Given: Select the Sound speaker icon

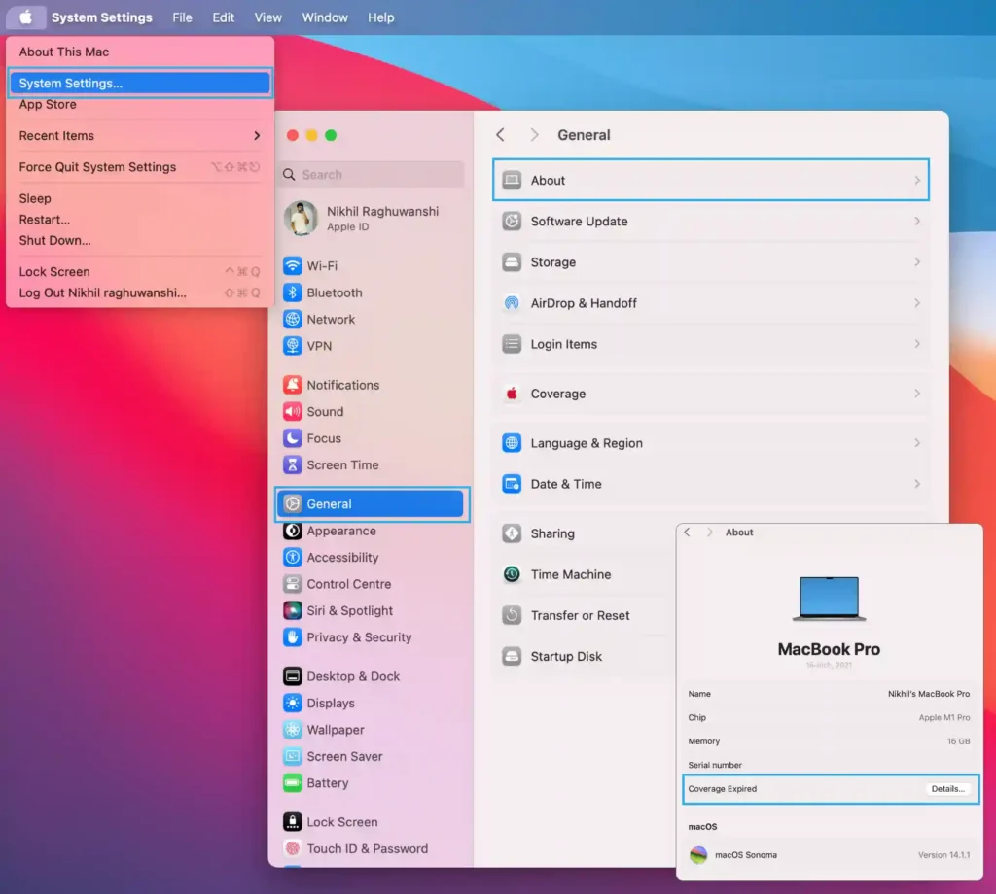Looking at the screenshot, I should coord(292,412).
